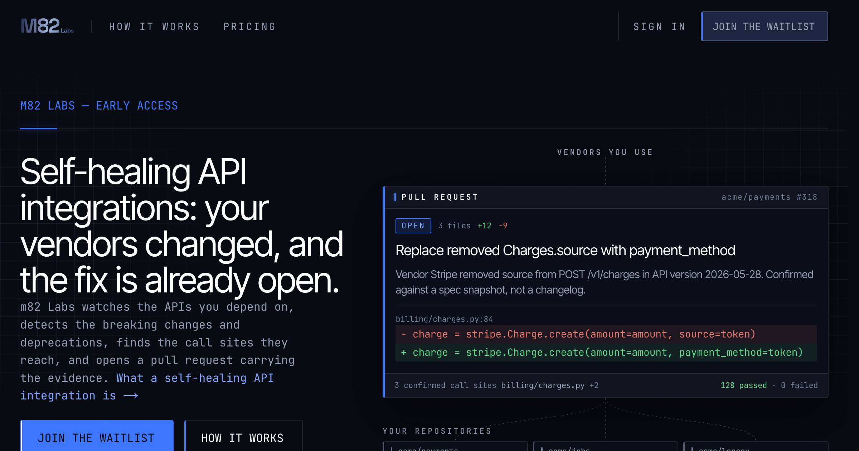Viewport: 859px width, 451px height.
Task: Click the '3 confirmed call sites' text
Action: point(445,385)
